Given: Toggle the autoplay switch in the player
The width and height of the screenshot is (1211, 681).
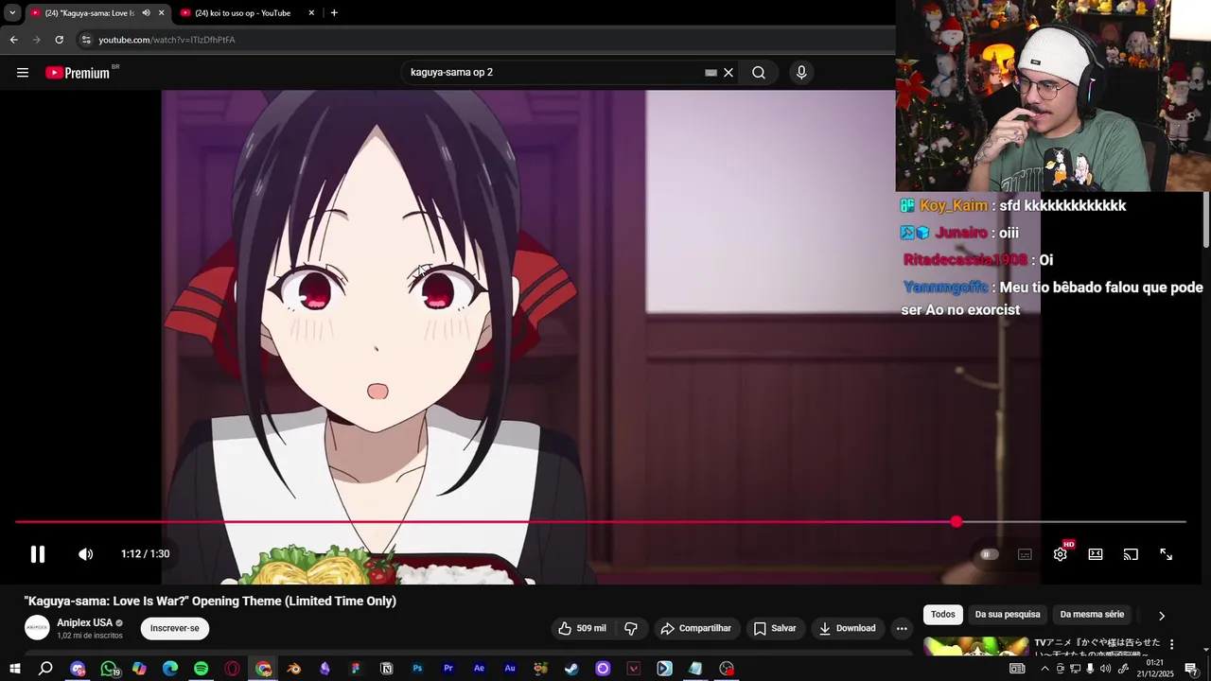Looking at the screenshot, I should coord(989,554).
